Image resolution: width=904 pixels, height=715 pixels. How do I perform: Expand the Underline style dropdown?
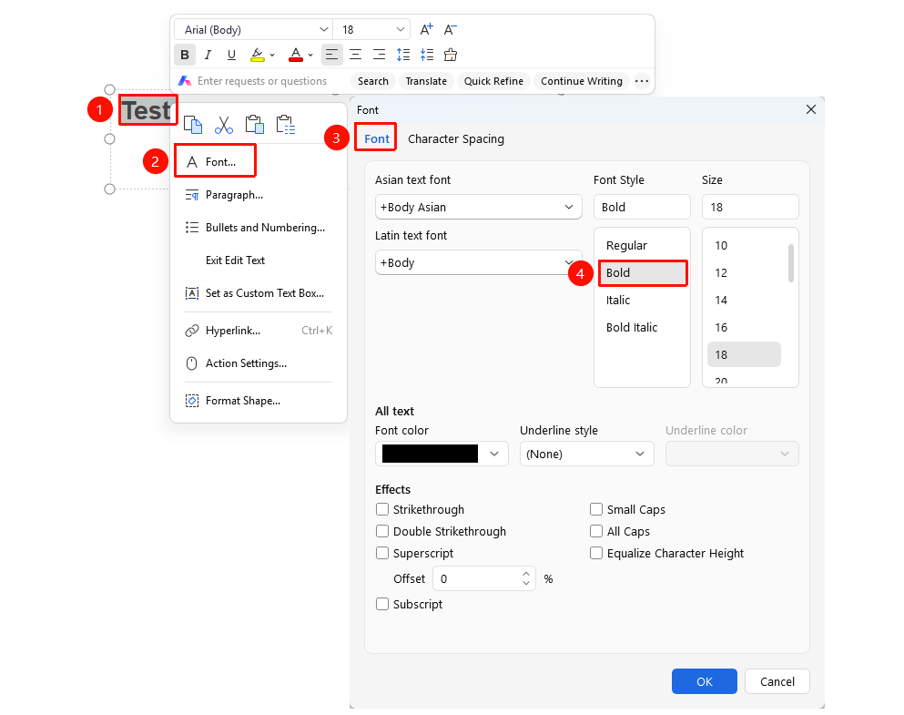point(587,454)
